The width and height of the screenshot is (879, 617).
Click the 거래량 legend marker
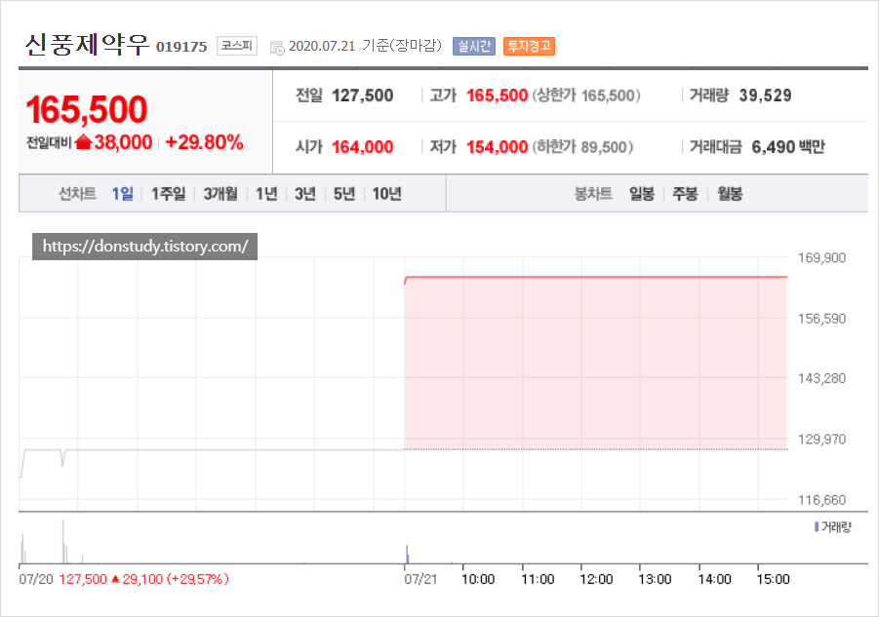817,527
